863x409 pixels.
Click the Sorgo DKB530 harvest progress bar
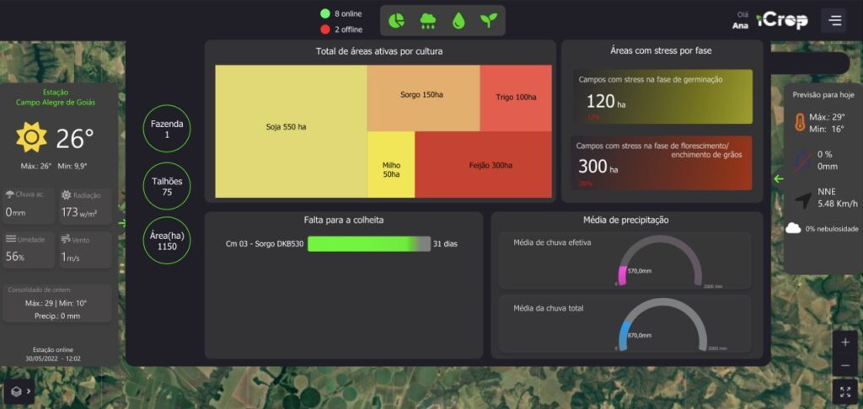click(x=369, y=244)
